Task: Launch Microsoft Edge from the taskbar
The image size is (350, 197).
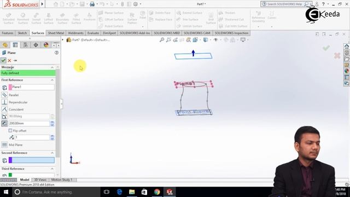Action: (119, 192)
